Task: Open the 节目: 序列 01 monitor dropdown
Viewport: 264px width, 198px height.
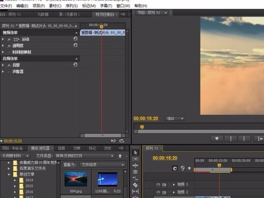Action: pos(165,13)
